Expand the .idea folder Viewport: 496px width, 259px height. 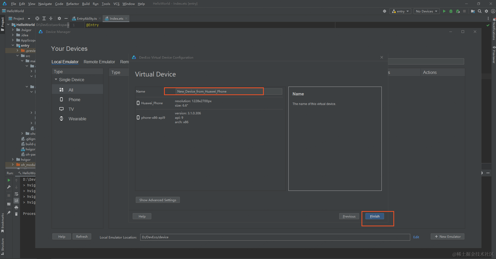[13, 35]
